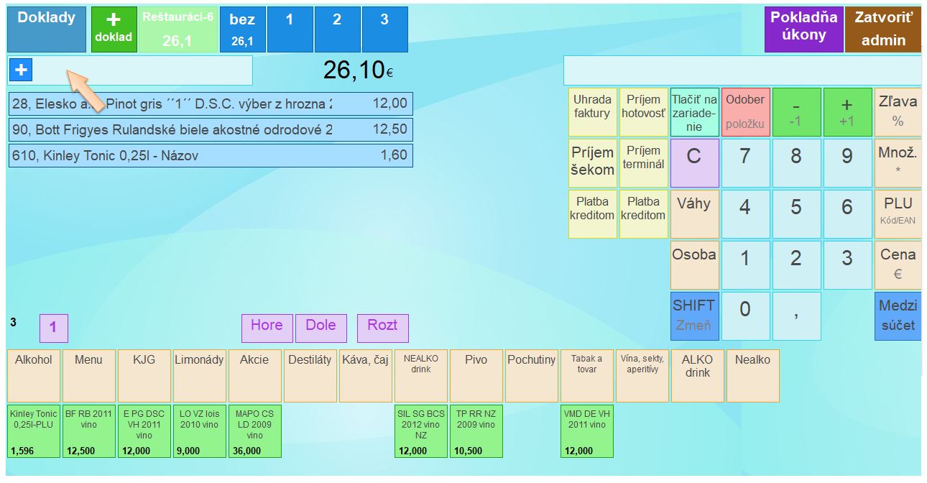Open the Limonády category
The height and width of the screenshot is (483, 927).
199,375
